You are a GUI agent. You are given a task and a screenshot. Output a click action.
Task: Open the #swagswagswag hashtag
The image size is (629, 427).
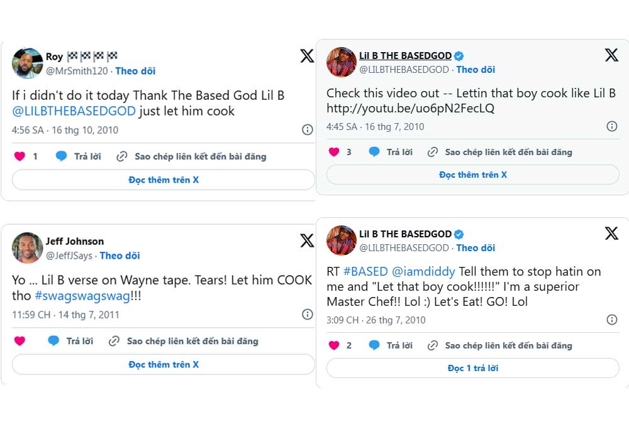coord(82,296)
